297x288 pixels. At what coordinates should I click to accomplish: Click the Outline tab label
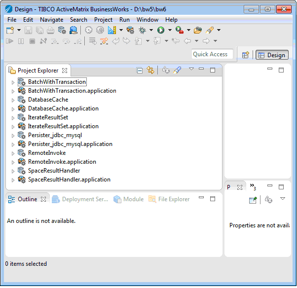click(27, 199)
